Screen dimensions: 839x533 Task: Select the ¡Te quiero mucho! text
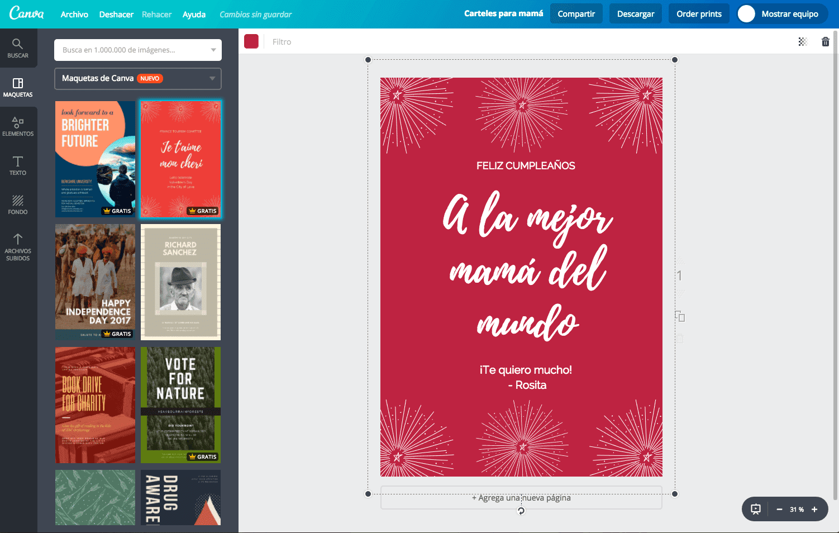526,370
